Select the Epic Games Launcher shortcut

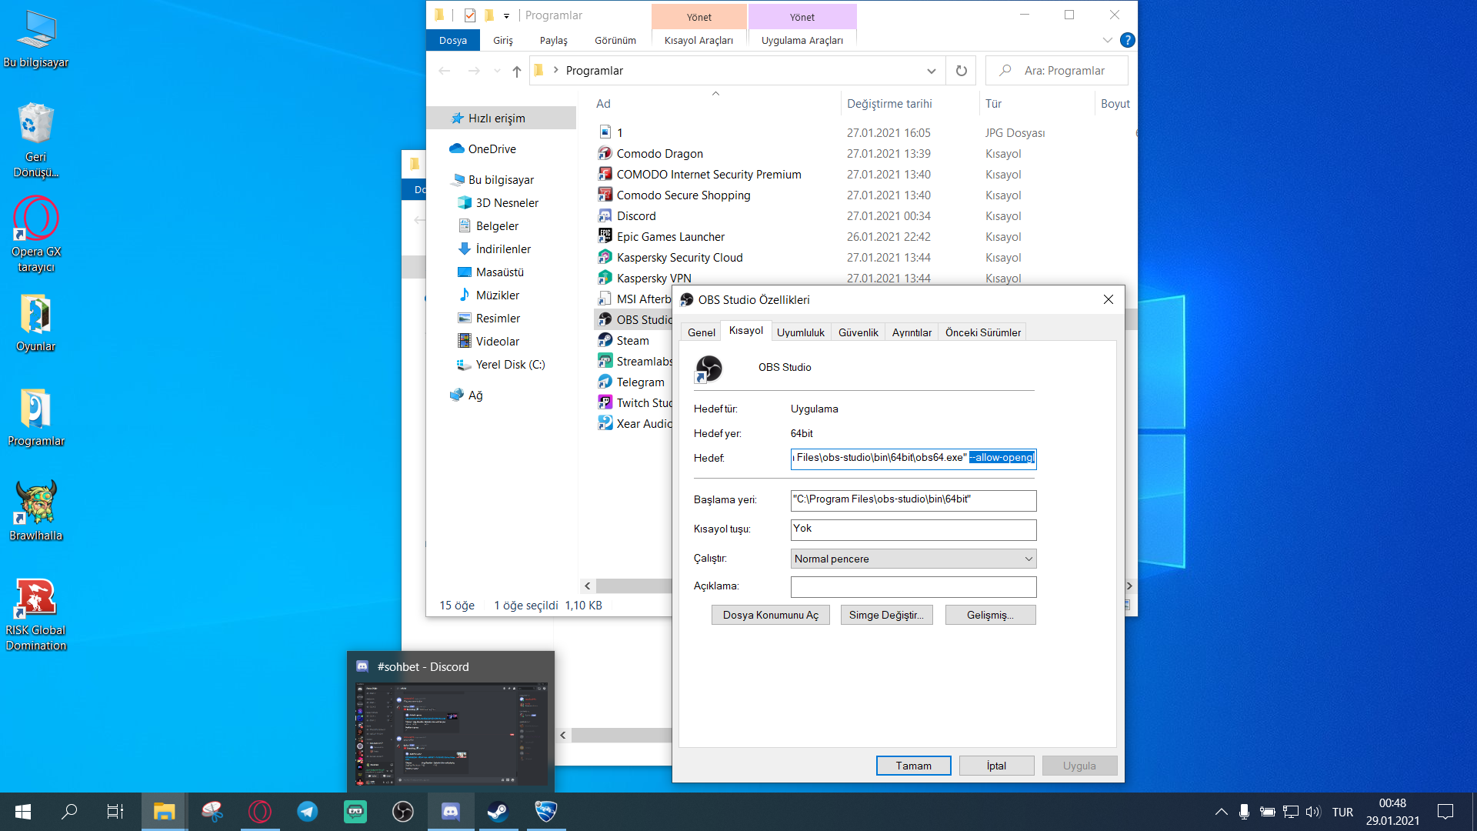point(670,237)
